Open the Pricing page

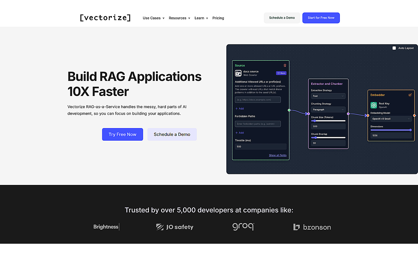pos(218,18)
